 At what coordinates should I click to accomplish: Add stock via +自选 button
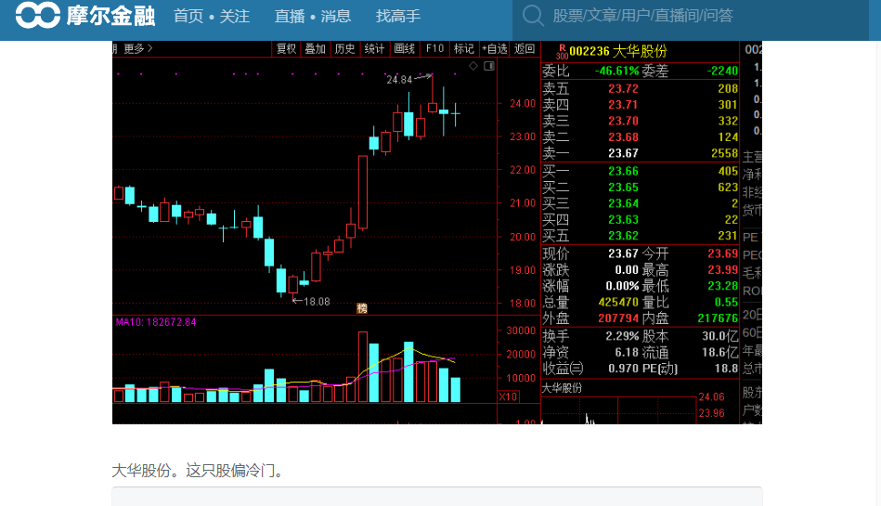coord(495,49)
